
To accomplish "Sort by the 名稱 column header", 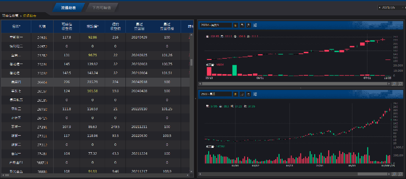I will [16, 26].
